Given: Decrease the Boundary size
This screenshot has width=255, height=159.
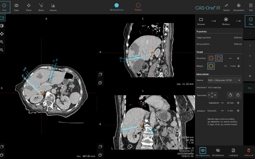Looking at the screenshot, I should tap(230, 58).
